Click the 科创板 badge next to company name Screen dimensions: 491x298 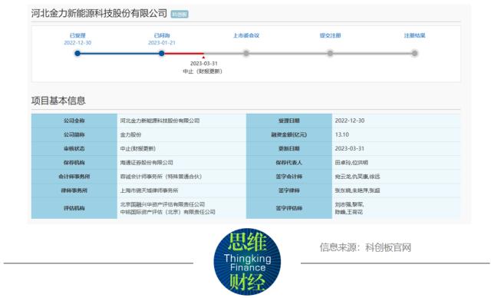(x=180, y=14)
